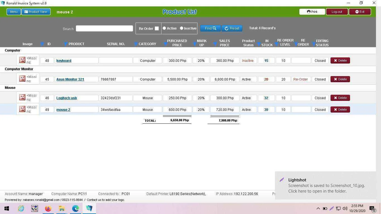Screen dimensions: 381x214
Task: Switch to Product View
Action: pos(36,12)
